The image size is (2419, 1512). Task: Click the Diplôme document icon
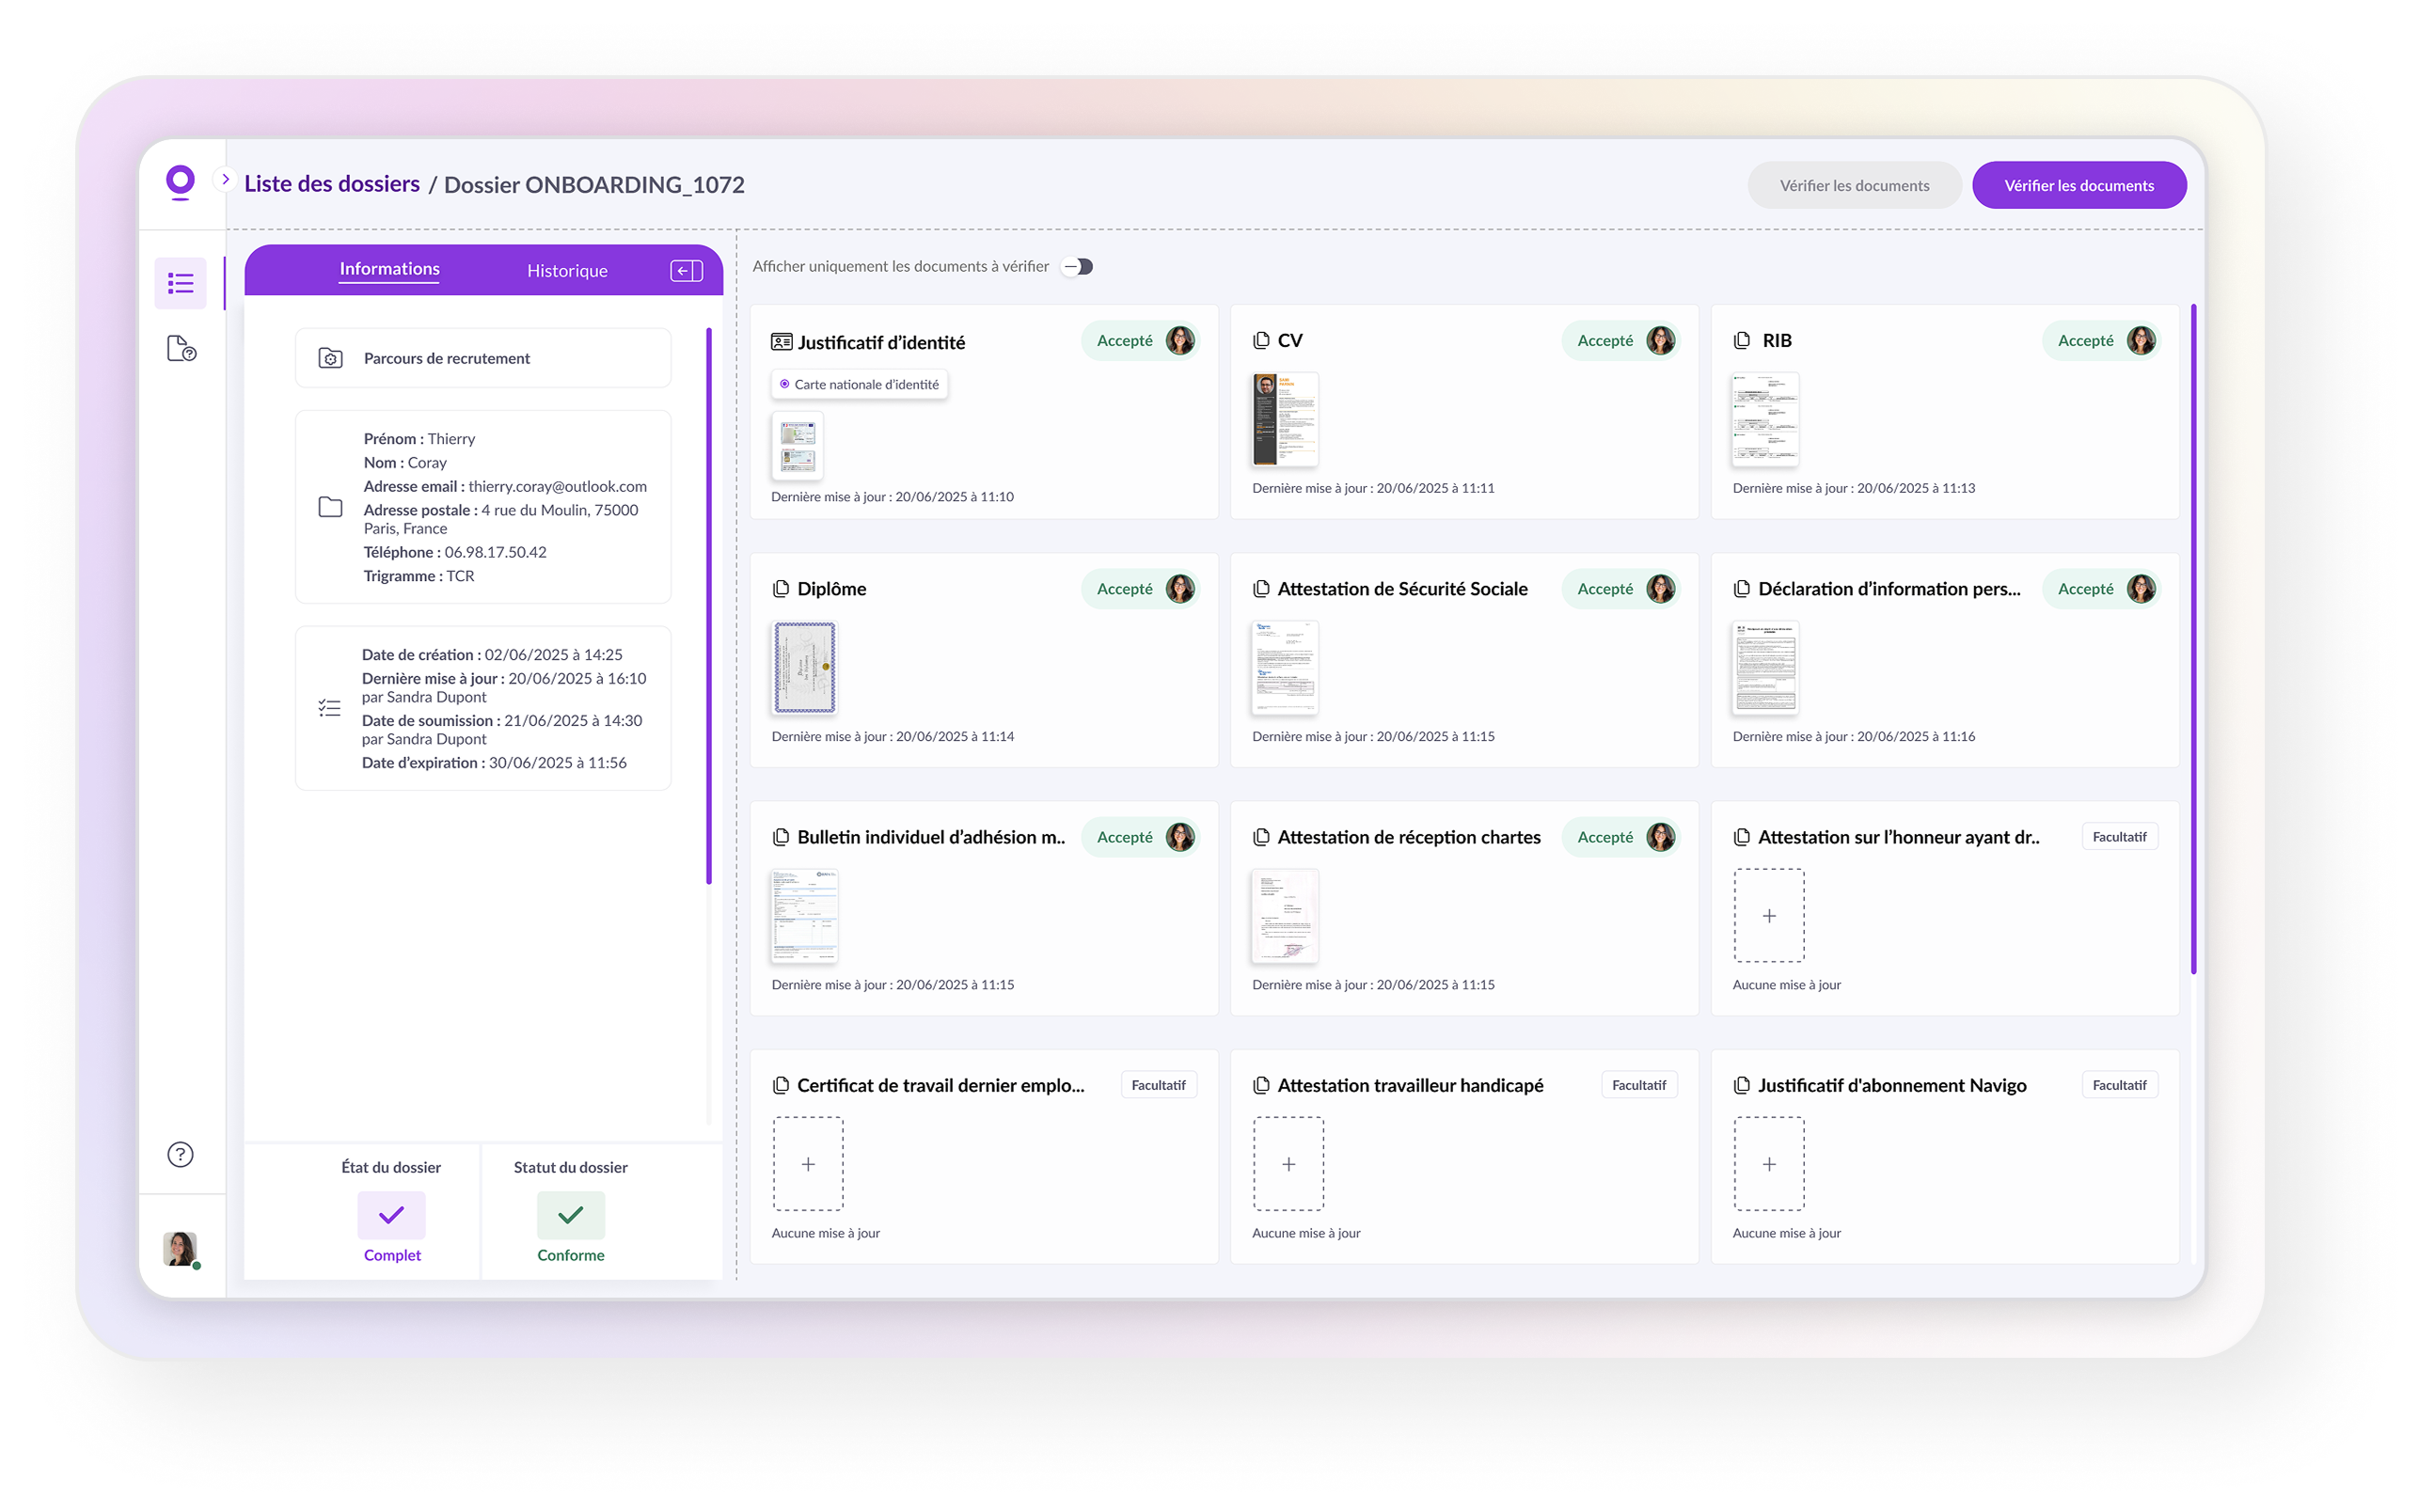click(781, 589)
